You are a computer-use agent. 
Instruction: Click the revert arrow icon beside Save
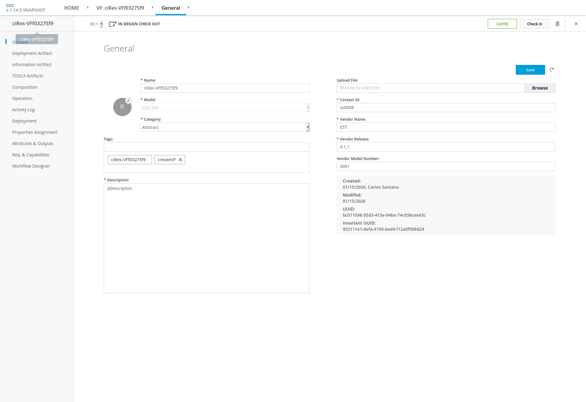pos(552,70)
